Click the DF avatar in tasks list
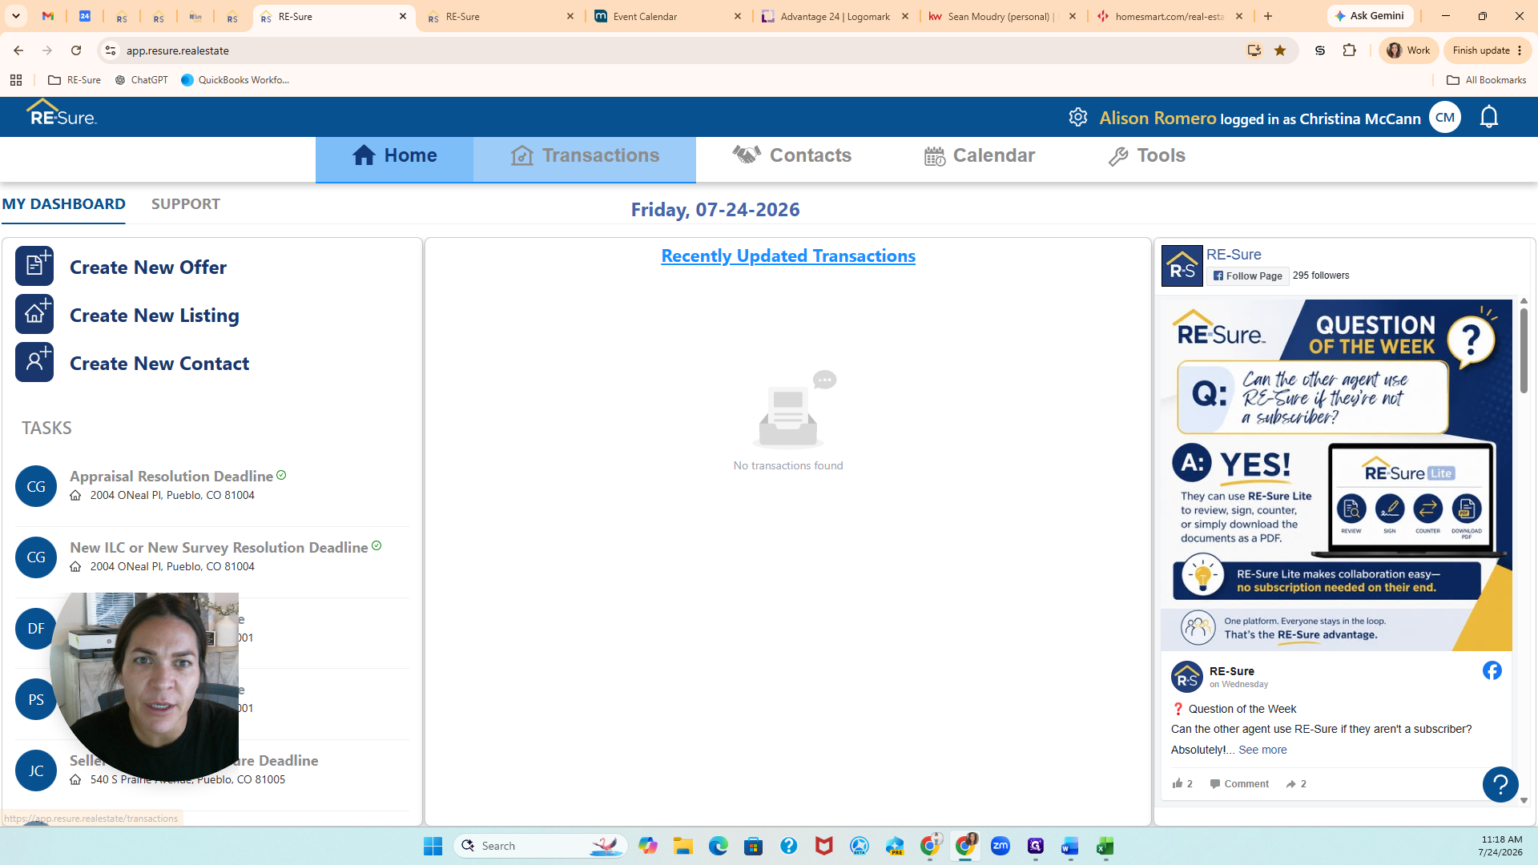The width and height of the screenshot is (1538, 865). [36, 628]
